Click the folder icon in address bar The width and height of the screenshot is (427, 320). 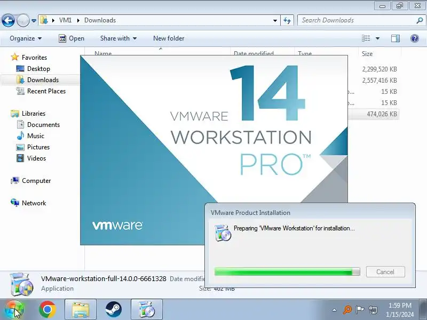pyautogui.click(x=44, y=20)
